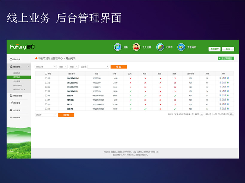Image resolution: width=245 pixels, height=183 pixels.
Task: Toggle the 上架 status of product 277
Action: tap(130, 91)
